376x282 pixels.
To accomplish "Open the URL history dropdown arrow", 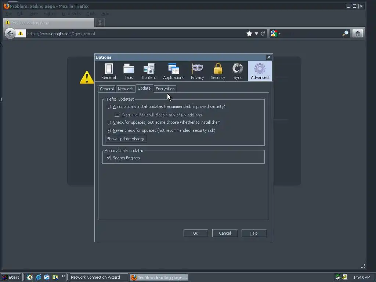I will [x=256, y=33].
